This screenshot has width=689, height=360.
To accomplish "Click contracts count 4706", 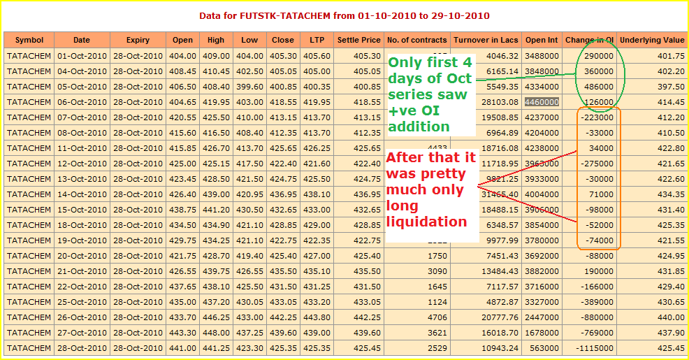I will [437, 317].
